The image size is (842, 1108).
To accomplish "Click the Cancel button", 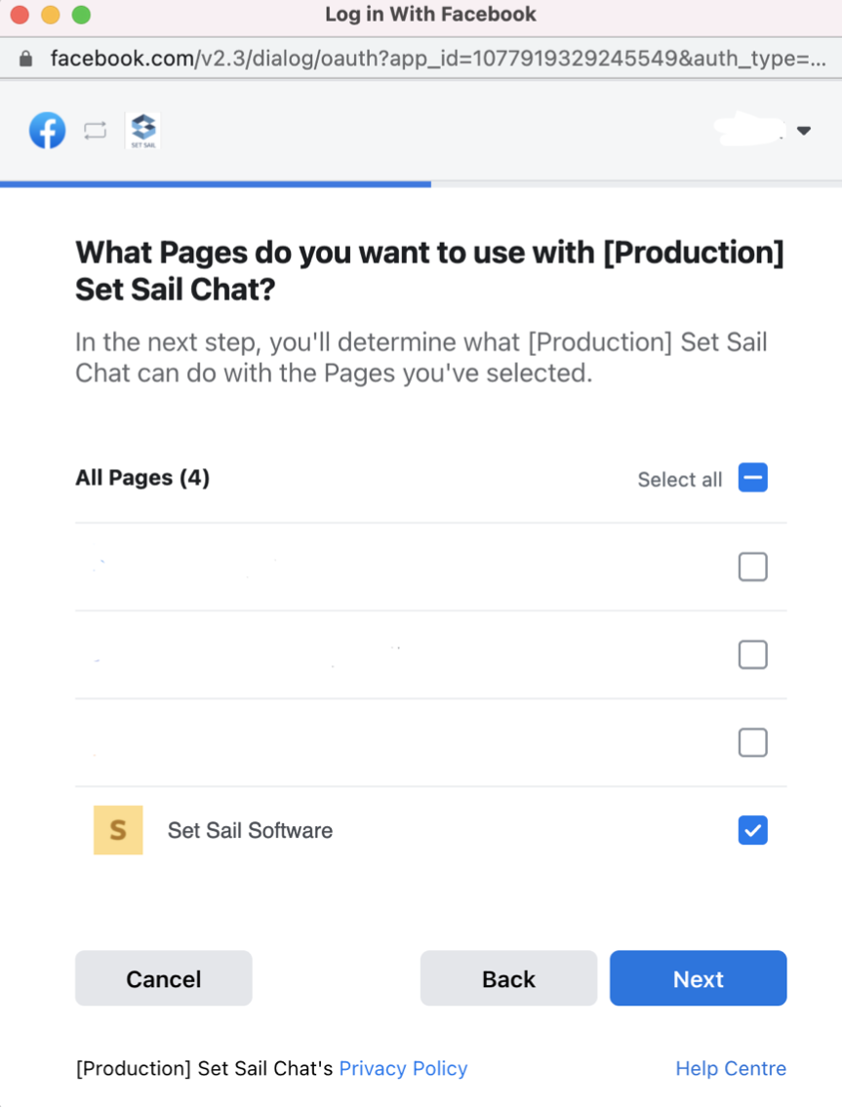I will pos(163,978).
